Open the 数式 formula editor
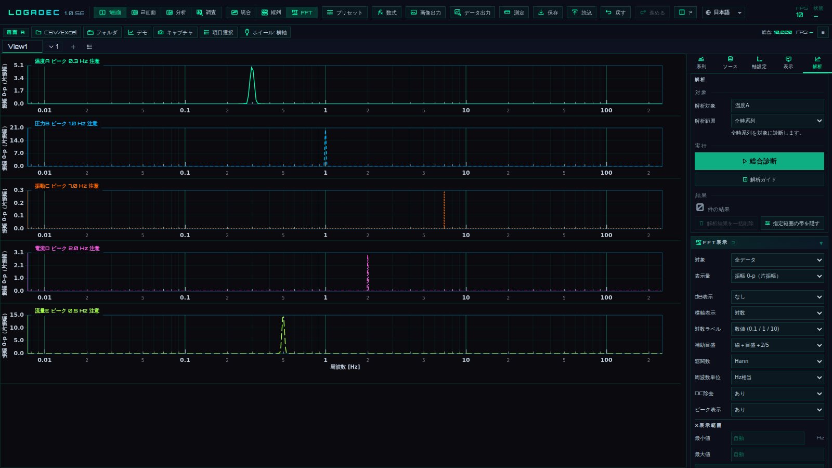 (x=387, y=12)
